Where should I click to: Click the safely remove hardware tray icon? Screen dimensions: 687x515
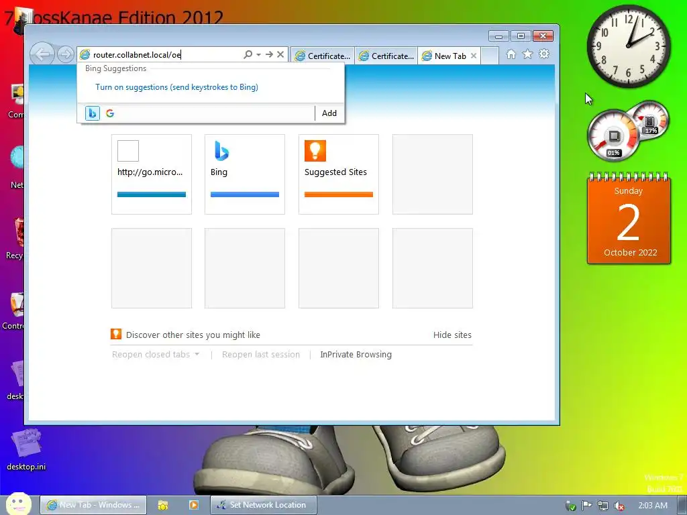click(570, 506)
